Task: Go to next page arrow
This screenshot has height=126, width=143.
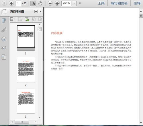Action: click(11, 3)
